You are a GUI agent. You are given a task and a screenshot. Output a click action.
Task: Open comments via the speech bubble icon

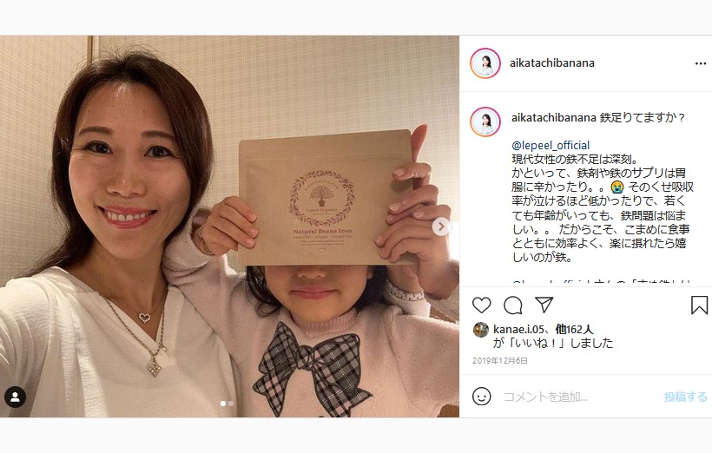[512, 305]
